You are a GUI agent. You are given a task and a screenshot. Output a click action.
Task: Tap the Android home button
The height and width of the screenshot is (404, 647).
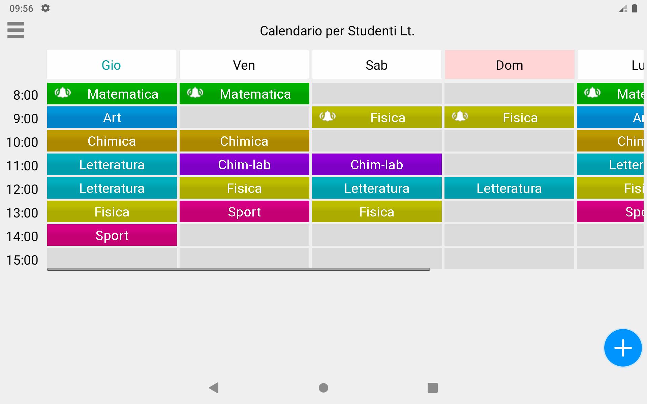click(323, 388)
